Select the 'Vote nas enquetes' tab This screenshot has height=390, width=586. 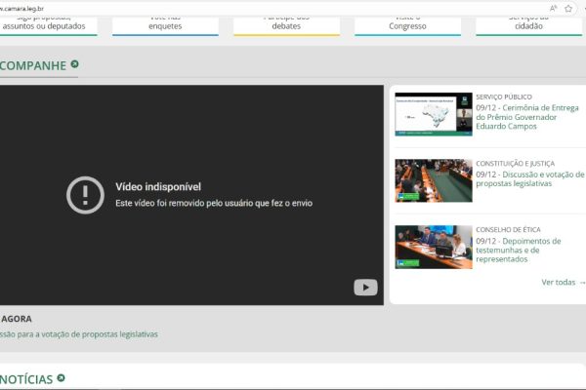[x=165, y=21]
